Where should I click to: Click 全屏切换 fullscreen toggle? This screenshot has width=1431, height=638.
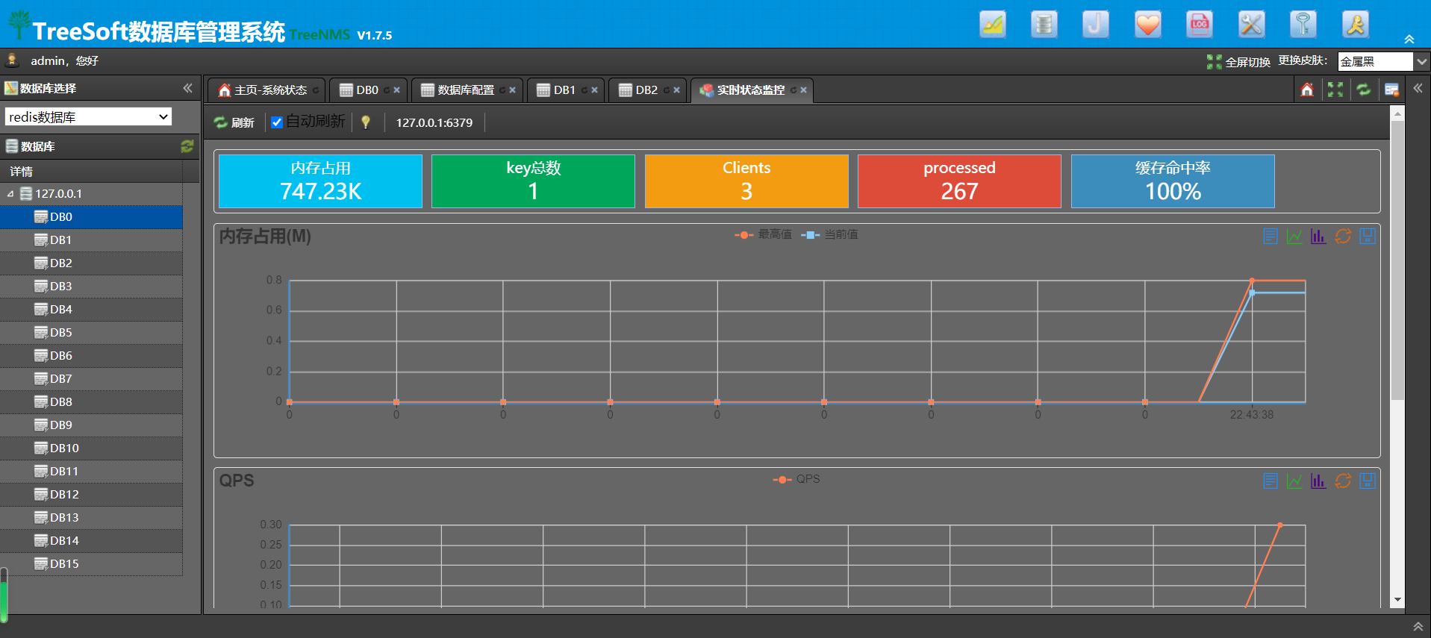coord(1238,62)
